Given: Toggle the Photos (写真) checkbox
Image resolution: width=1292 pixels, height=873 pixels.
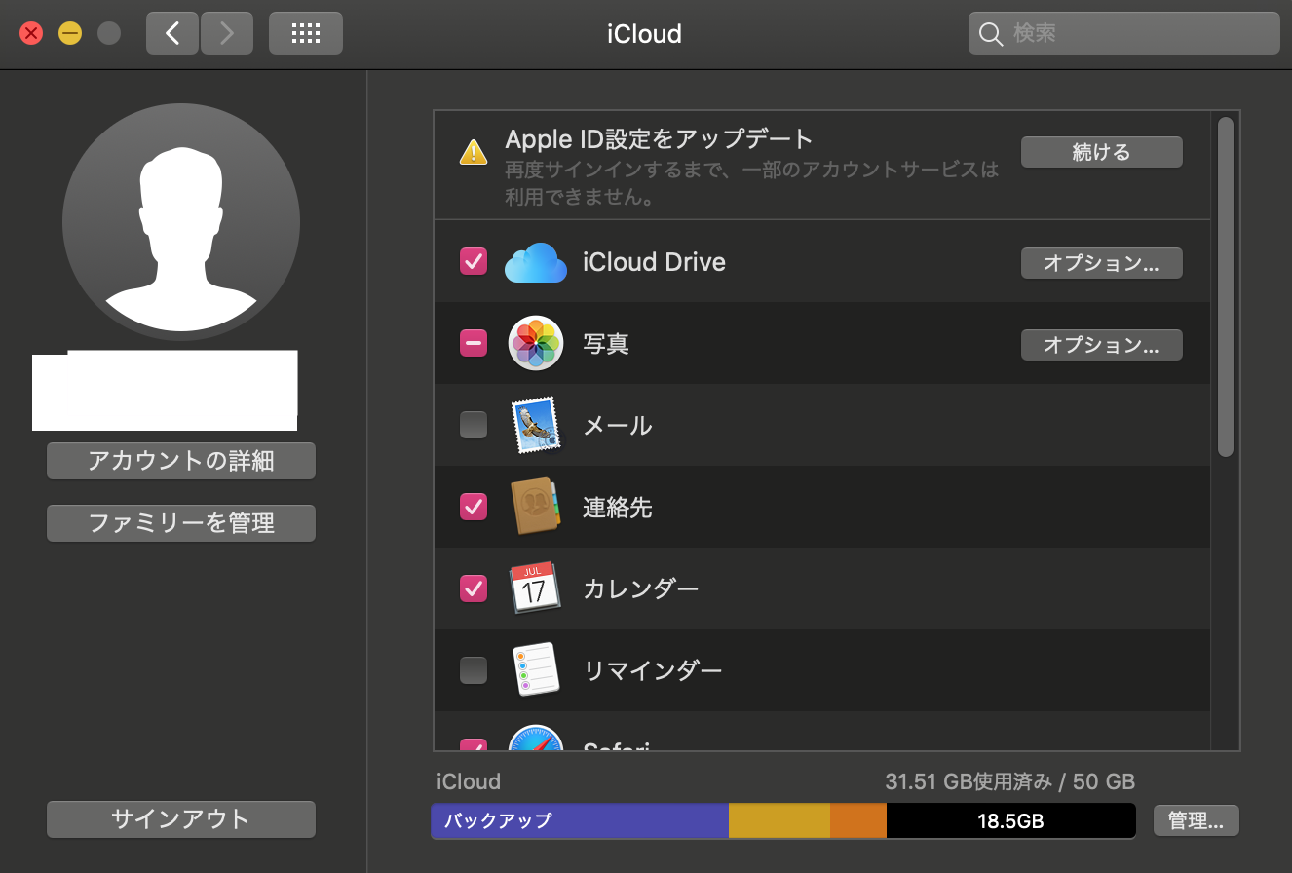Looking at the screenshot, I should point(474,343).
